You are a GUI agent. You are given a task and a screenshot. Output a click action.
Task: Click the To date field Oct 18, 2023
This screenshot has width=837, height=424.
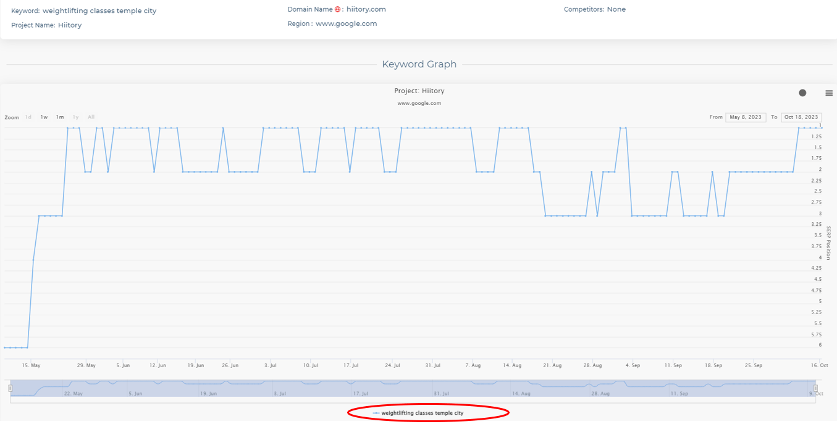pos(801,117)
